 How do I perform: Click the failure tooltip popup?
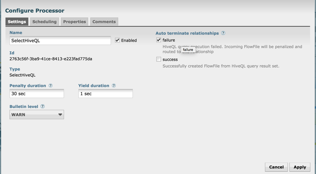pos(188,50)
